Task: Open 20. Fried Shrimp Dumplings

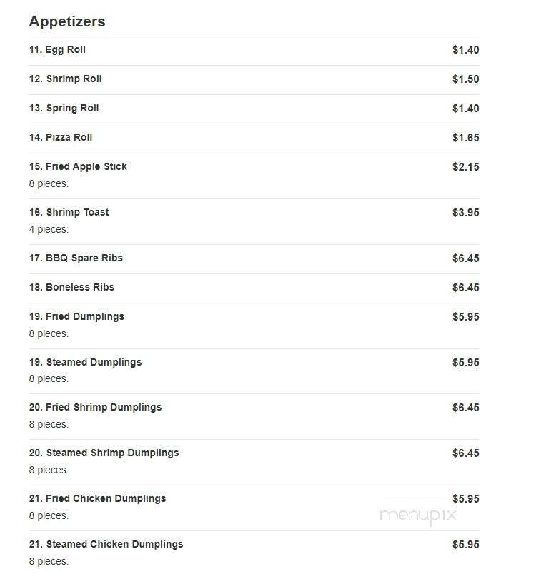Action: 95,408
